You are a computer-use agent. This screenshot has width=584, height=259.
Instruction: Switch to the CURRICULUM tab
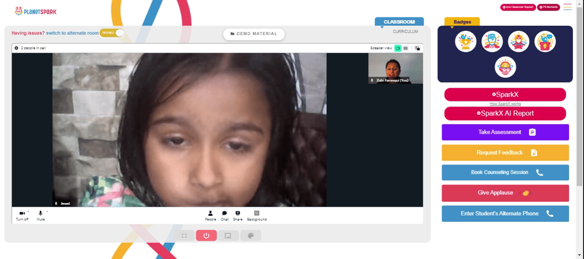[x=405, y=32]
